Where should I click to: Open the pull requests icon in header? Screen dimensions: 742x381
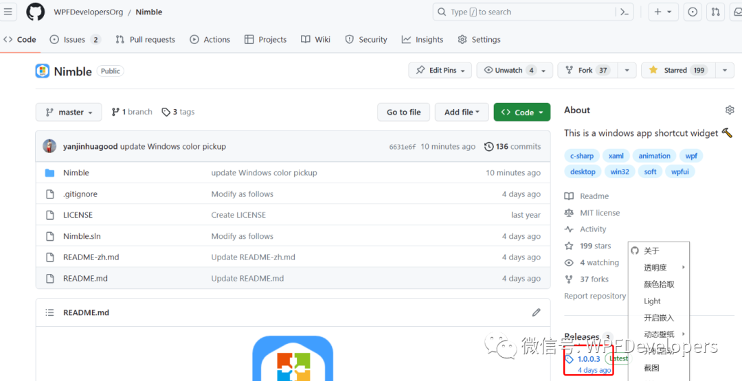(x=716, y=12)
